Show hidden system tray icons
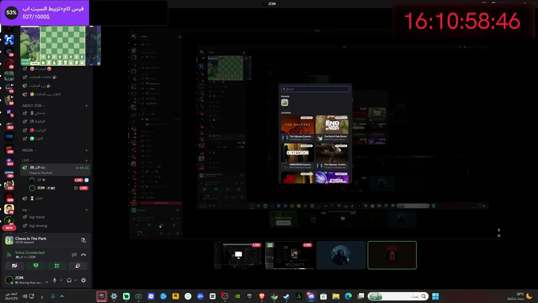Image resolution: width=538 pixels, height=303 pixels. pyautogui.click(x=62, y=296)
